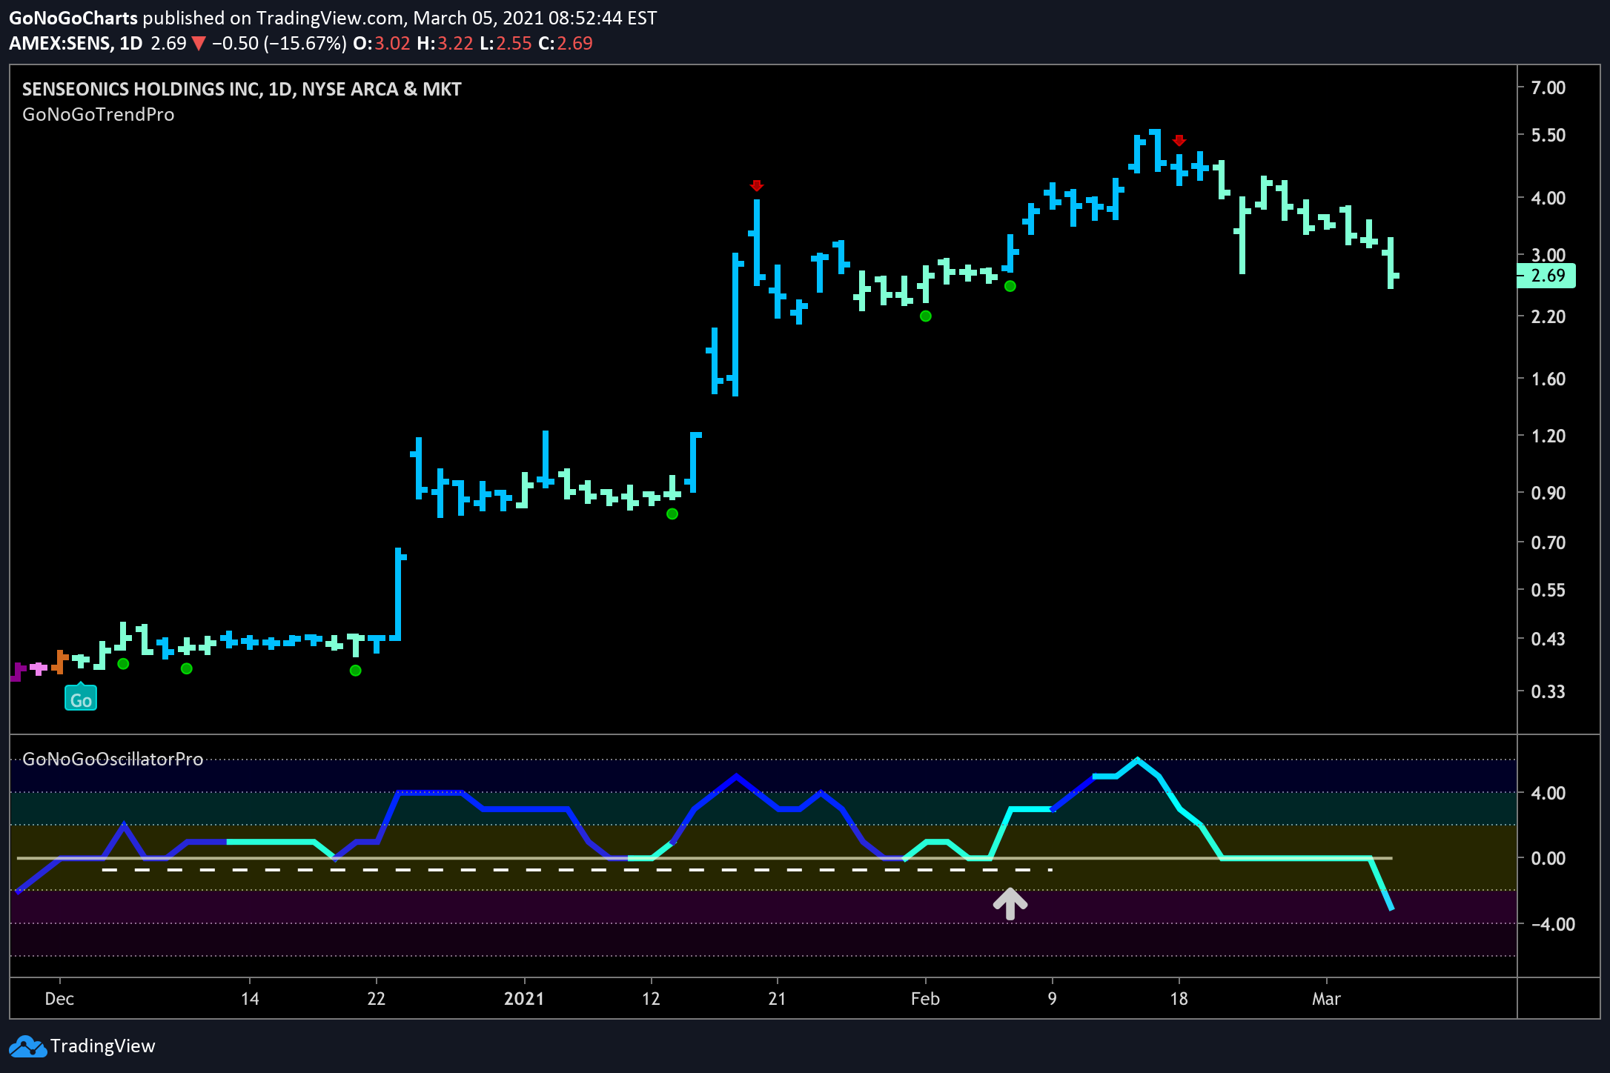Click the 2021 label on time axis
Viewport: 1610px width, 1073px height.
point(524,999)
